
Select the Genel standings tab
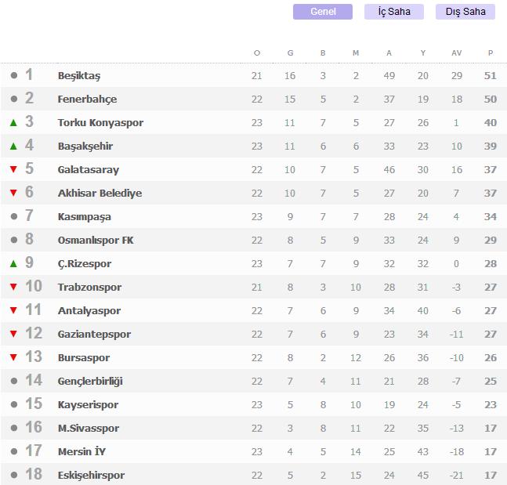(x=323, y=12)
